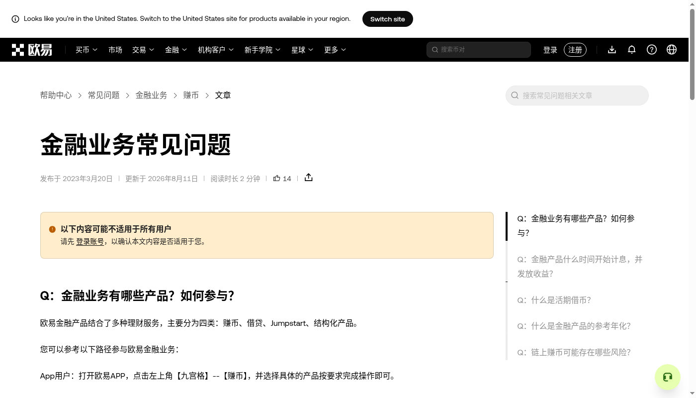Expand the 机构客户 dropdown menu
Screen dimensions: 696x398
[x=216, y=50]
